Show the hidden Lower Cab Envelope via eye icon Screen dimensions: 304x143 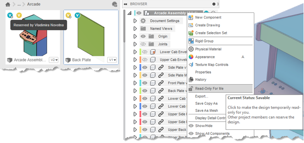tap(145, 52)
